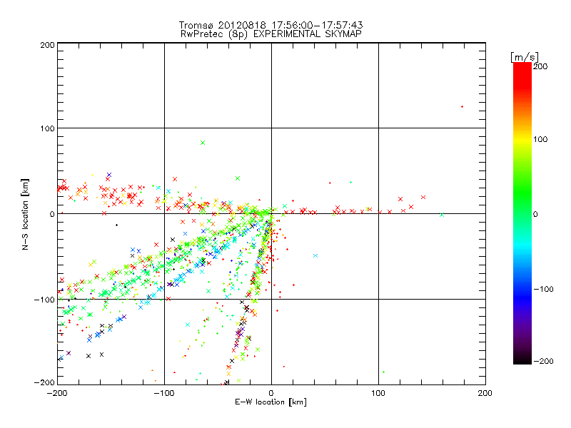
Task: Click the green X on the zero line near 160 km
Action: (442, 215)
